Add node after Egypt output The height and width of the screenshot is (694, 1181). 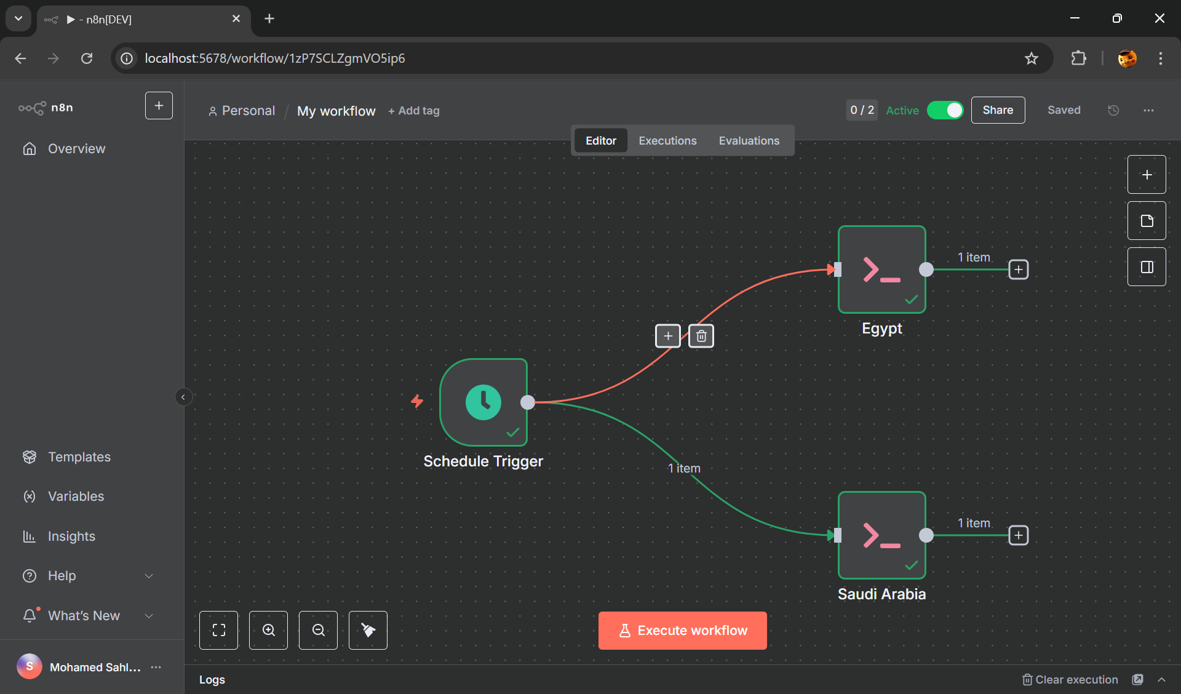pos(1019,269)
